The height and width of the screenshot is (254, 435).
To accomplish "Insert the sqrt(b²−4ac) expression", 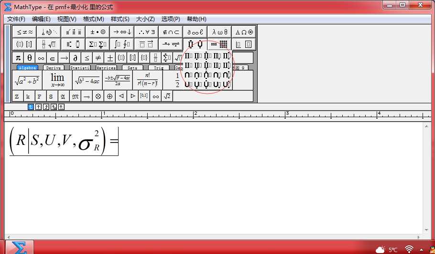I will click(x=87, y=80).
